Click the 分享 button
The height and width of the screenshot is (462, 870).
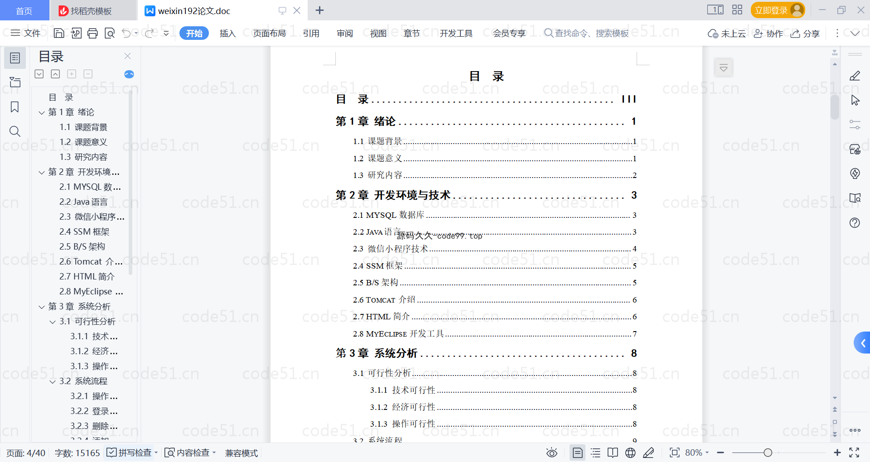coord(805,33)
